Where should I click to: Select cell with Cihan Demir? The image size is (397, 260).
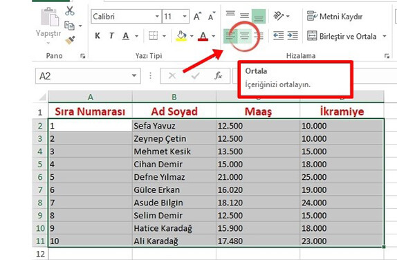click(174, 164)
